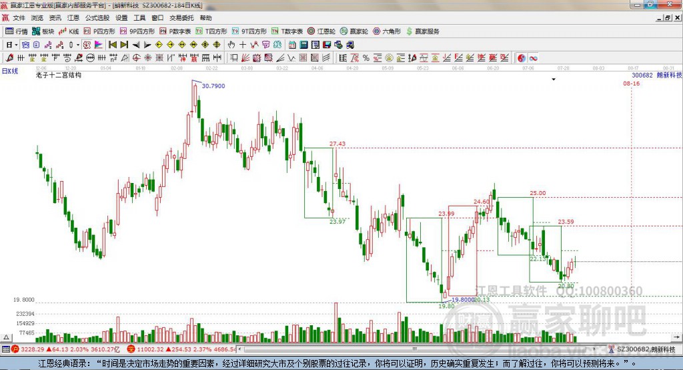683x370 pixels.
Task: Click the 老子十二宫结构 label
Action: (59, 75)
